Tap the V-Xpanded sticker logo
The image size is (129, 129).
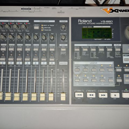pos(116,10)
